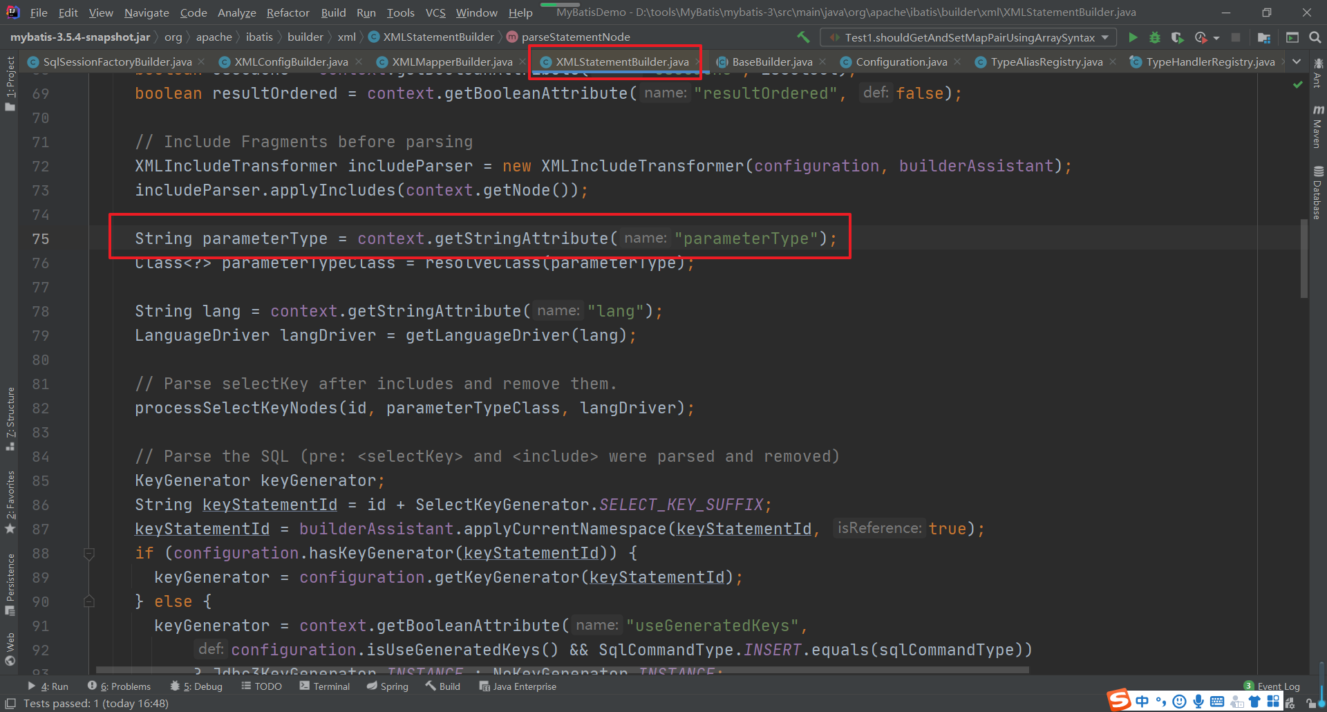Click mybatis-3.5.4-snapshot.jar breadcrumb
This screenshot has width=1327, height=712.
pyautogui.click(x=80, y=37)
